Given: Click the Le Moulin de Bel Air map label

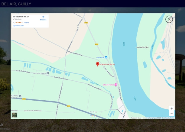Looking at the screenshot, I should click(107, 64).
